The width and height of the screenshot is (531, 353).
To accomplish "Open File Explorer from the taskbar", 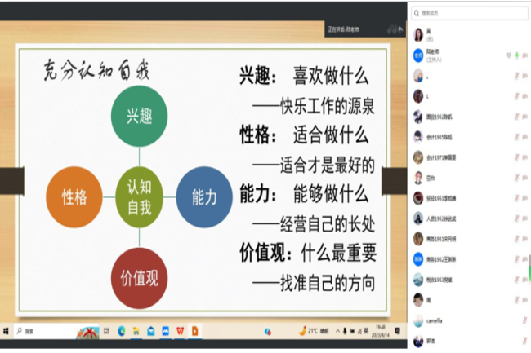I will 137,332.
